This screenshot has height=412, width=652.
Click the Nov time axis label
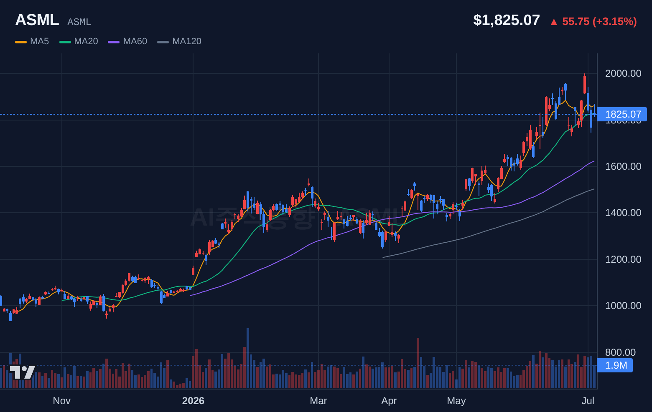pos(62,401)
